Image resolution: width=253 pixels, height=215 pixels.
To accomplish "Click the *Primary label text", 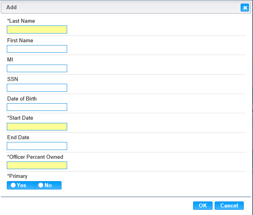I will pos(18,176).
